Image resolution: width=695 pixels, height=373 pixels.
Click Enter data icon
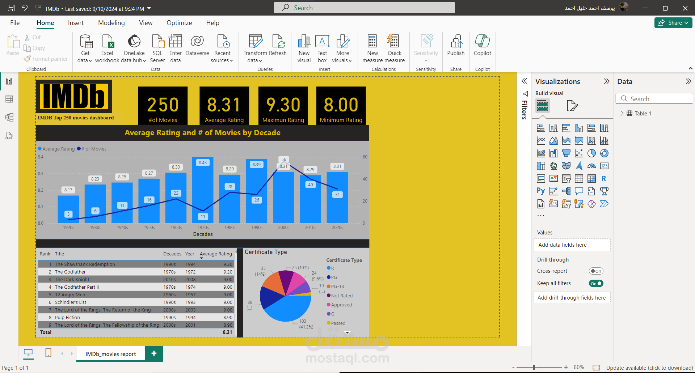pyautogui.click(x=176, y=42)
